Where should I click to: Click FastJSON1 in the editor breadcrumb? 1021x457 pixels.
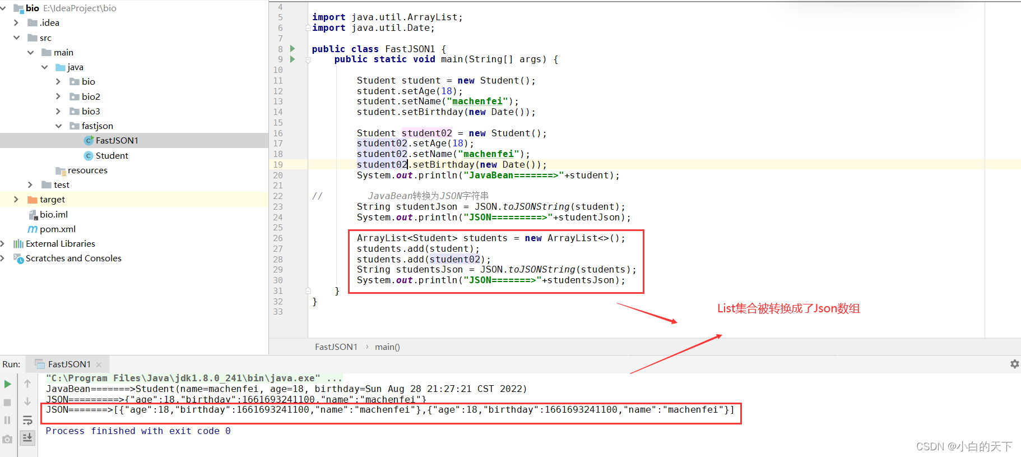336,347
